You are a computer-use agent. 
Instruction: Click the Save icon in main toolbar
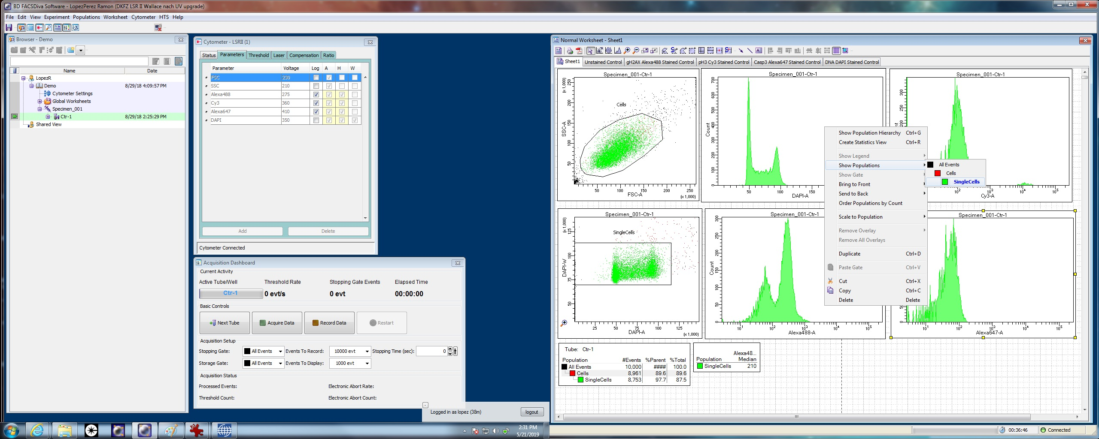tap(9, 27)
